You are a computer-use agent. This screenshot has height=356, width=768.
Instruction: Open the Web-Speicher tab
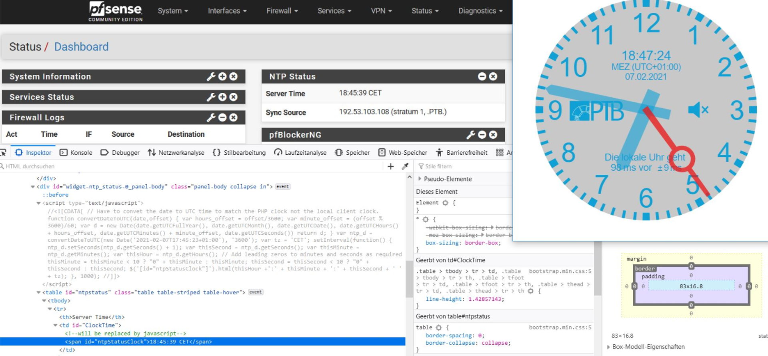(403, 152)
